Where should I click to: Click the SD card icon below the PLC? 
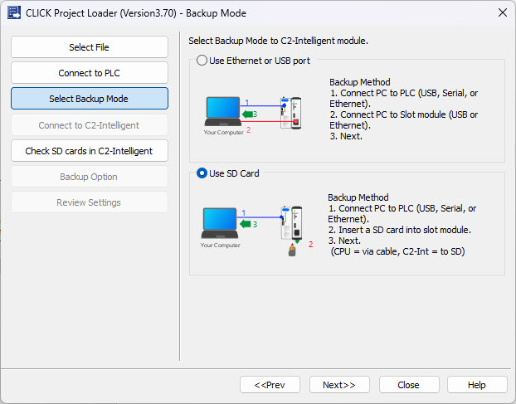coord(292,251)
